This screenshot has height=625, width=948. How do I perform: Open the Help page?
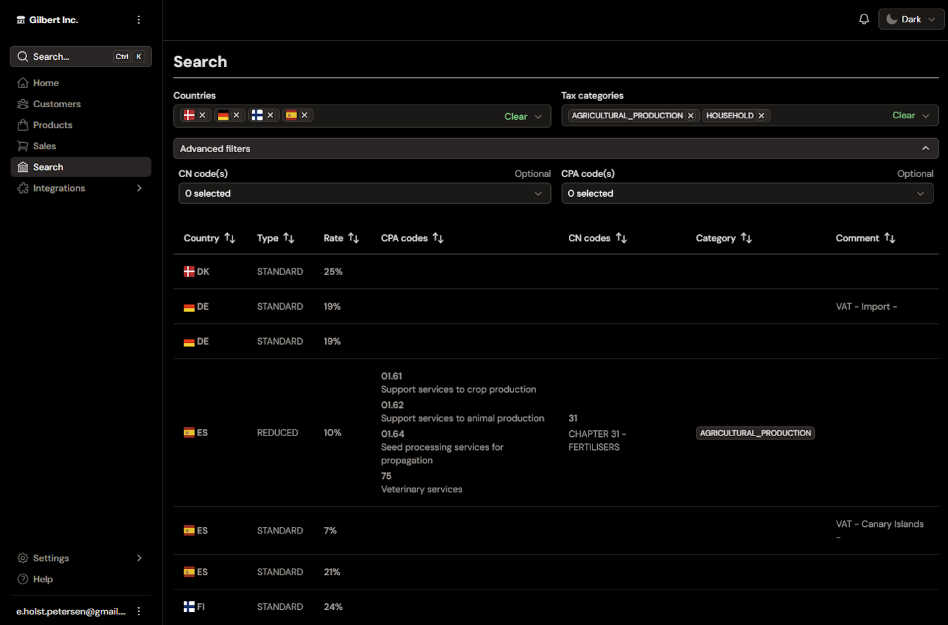click(x=81, y=579)
